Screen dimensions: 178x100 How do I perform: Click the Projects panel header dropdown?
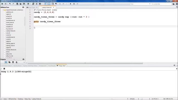point(14,59)
